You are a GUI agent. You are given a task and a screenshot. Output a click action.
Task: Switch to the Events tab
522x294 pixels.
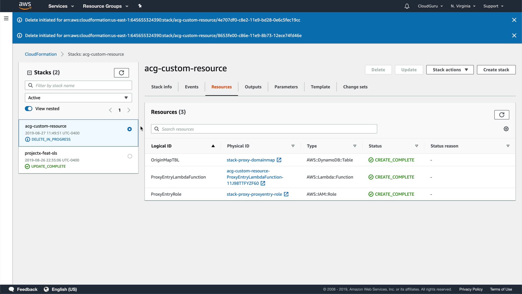point(191,87)
